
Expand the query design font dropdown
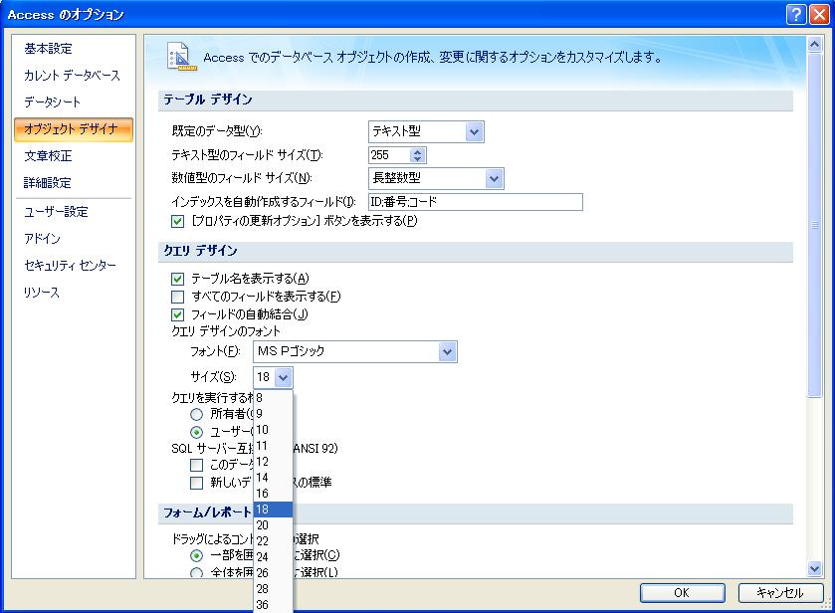[x=447, y=351]
